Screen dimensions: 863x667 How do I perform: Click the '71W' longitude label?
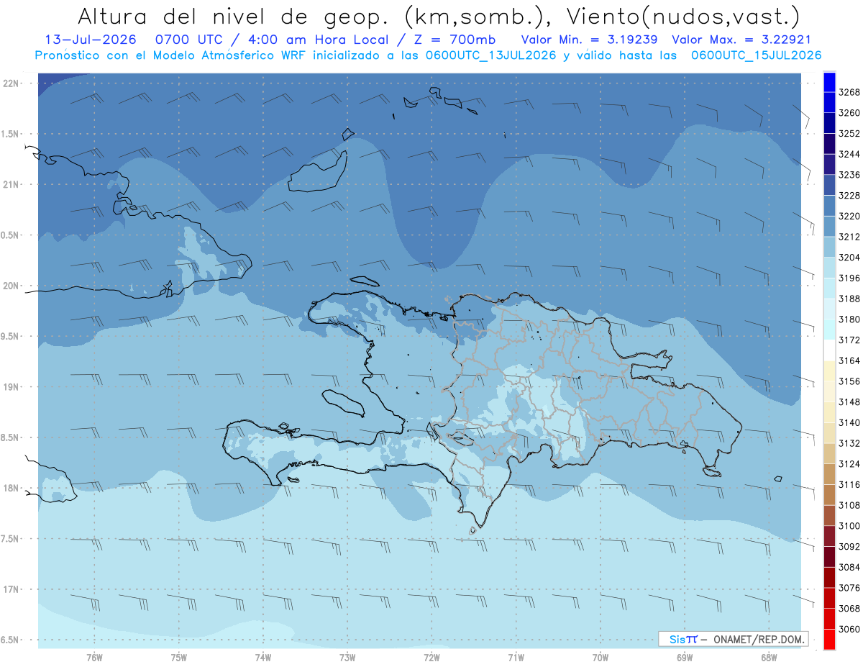point(516,657)
